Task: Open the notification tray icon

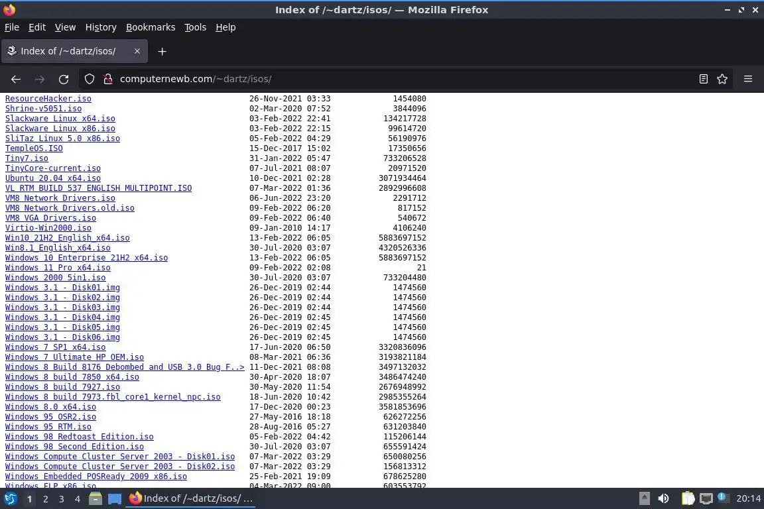Action: coord(724,498)
